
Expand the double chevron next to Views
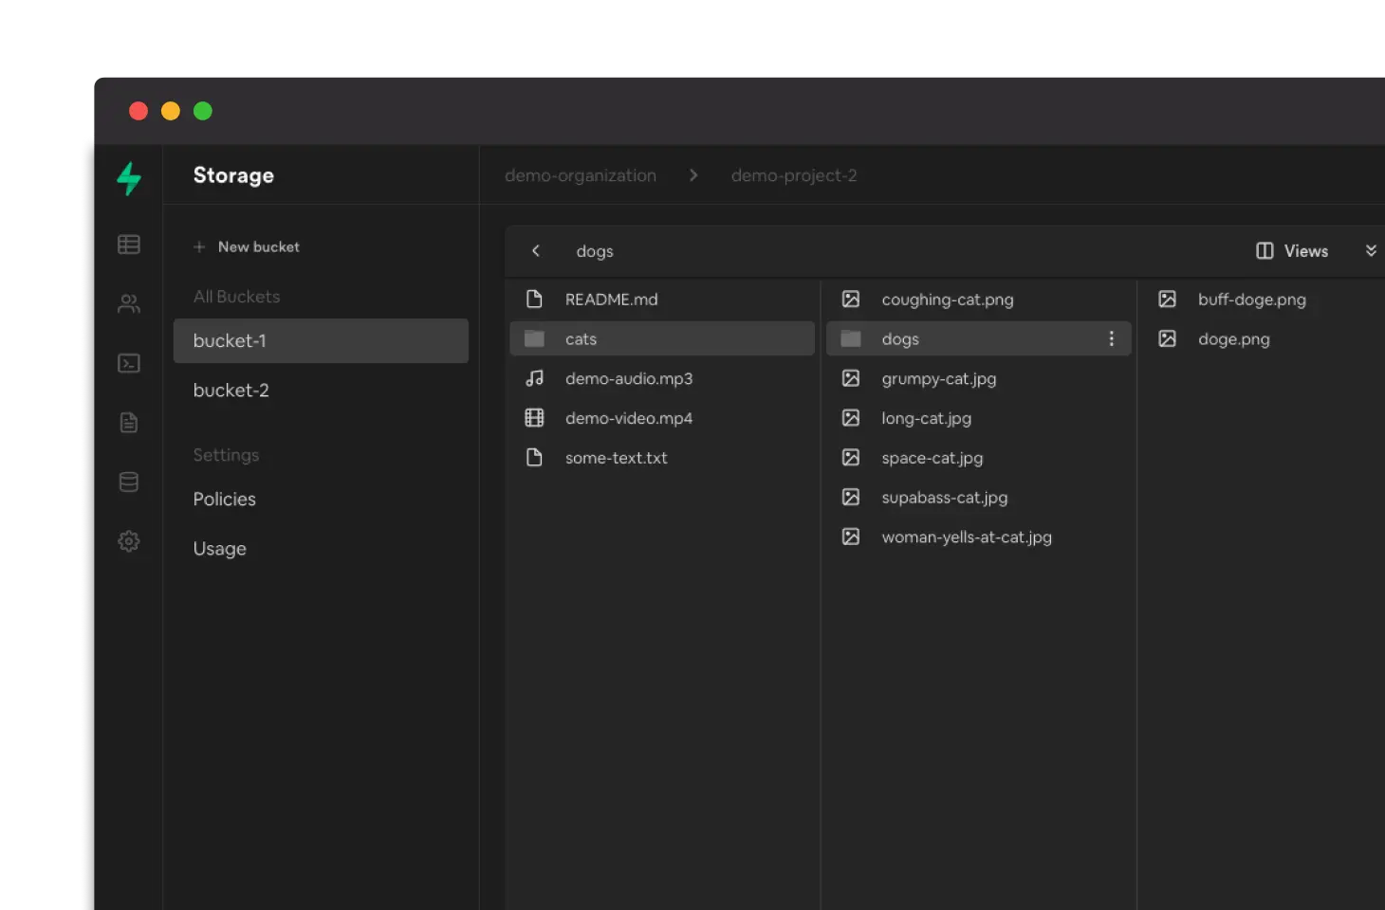(1370, 251)
